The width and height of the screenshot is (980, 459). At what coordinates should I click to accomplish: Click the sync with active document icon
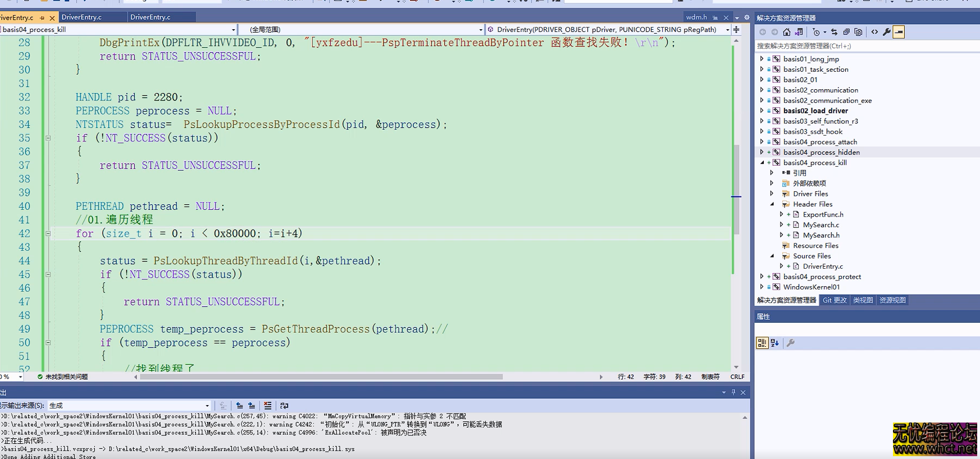coord(834,32)
